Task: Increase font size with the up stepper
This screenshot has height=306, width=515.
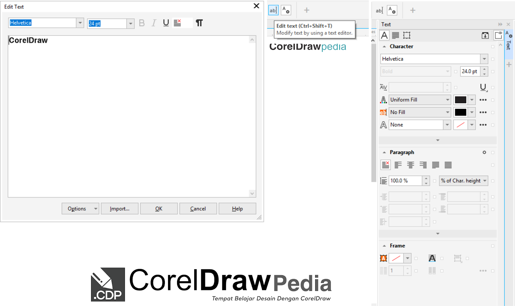Action: click(484, 69)
